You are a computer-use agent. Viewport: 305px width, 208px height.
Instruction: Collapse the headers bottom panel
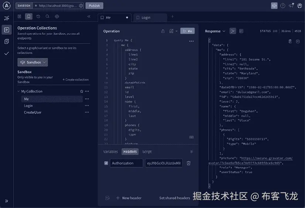point(192,152)
